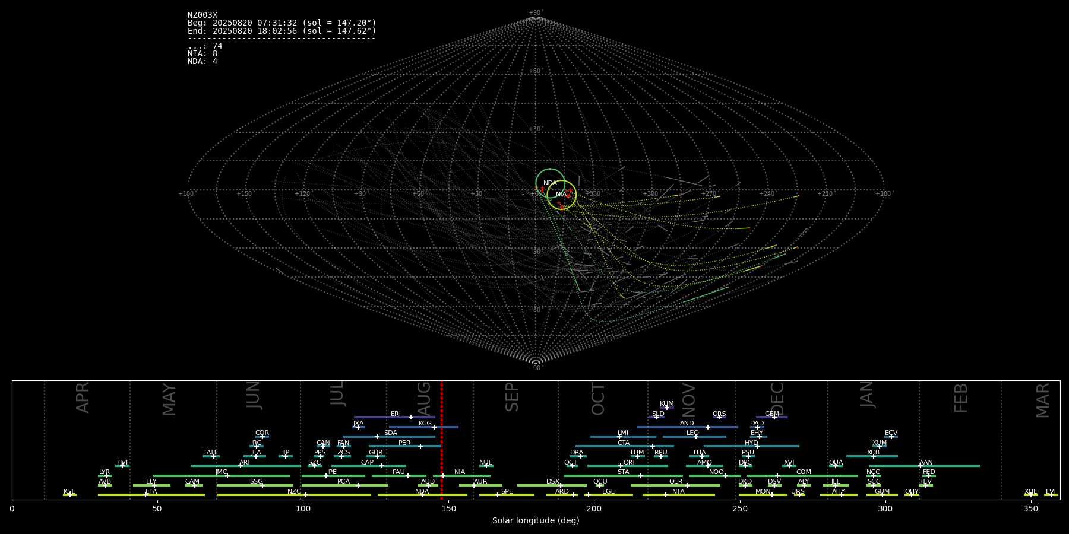This screenshot has width=1069, height=534.
Task: Click the COM shower label
Action: [x=804, y=472]
